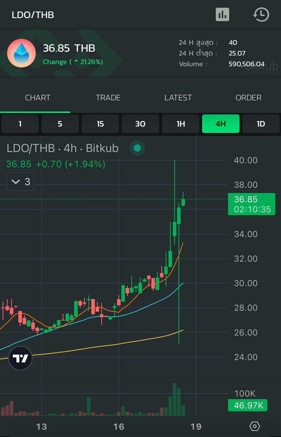Click the 40.00 price axis label
This screenshot has width=281, height=437.
(x=246, y=160)
